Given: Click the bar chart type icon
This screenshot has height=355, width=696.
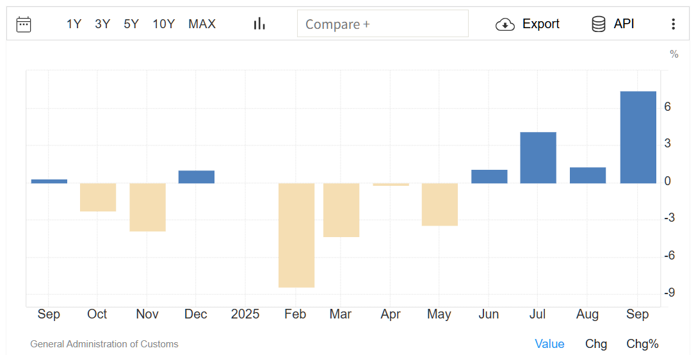Looking at the screenshot, I should tap(259, 24).
